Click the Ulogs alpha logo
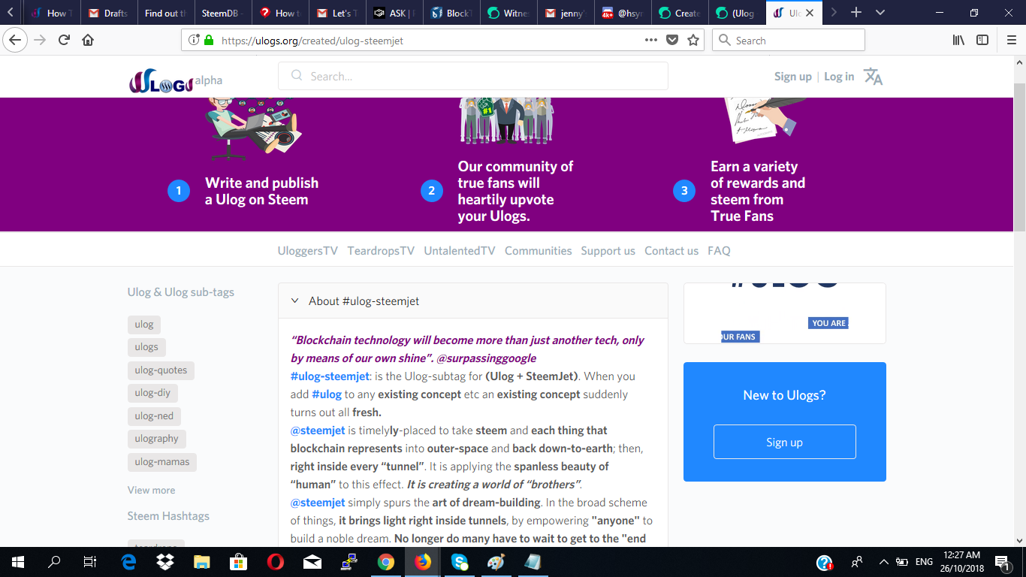This screenshot has width=1026, height=577. pos(176,82)
